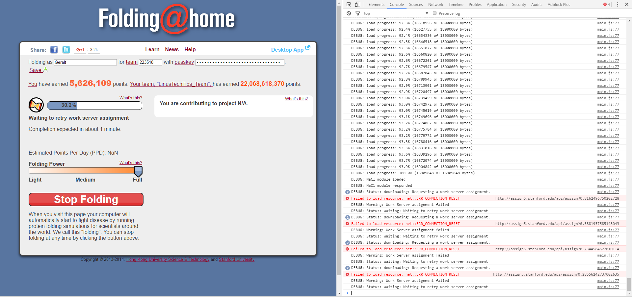Open the team link

coord(132,62)
